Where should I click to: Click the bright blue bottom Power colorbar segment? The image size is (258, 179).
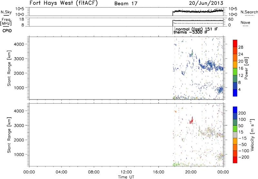[x=235, y=93]
